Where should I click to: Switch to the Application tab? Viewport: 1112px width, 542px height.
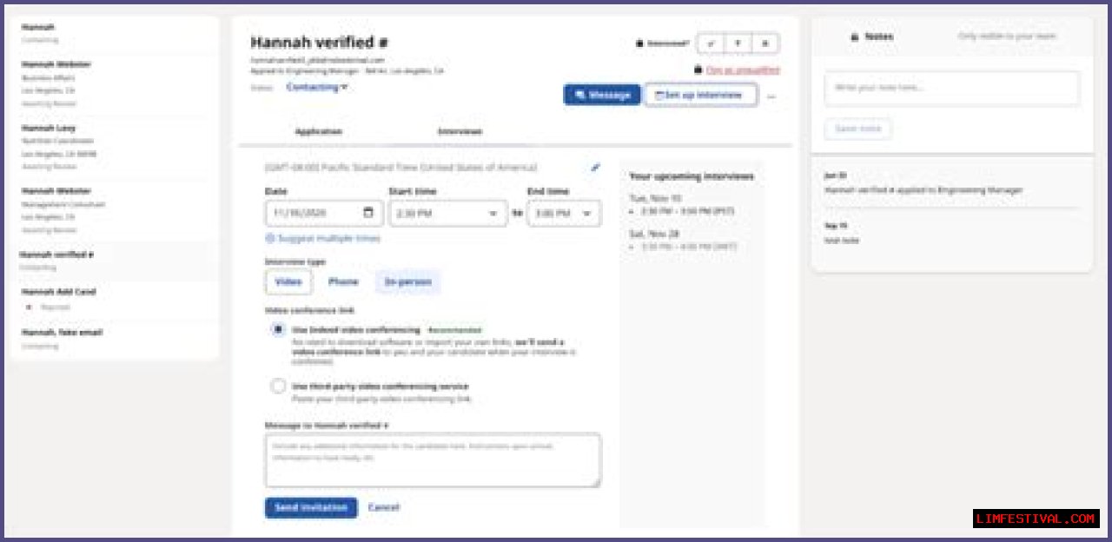pyautogui.click(x=319, y=131)
